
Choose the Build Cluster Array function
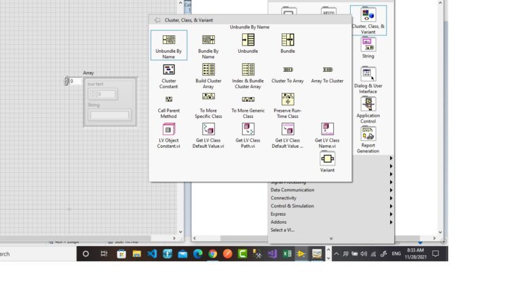(208, 76)
